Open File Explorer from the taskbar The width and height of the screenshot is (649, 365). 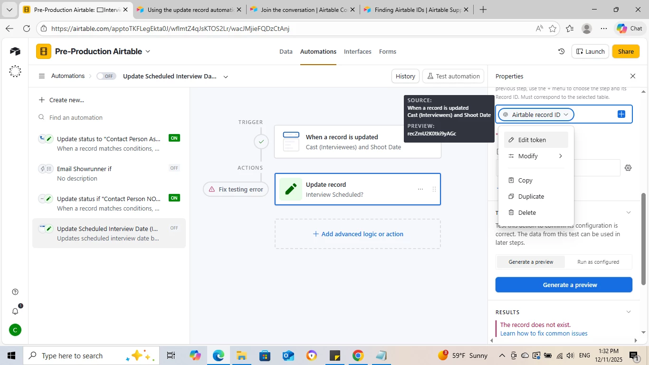coord(241,355)
